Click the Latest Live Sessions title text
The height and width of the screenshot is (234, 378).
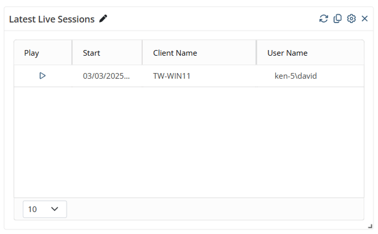pos(51,19)
